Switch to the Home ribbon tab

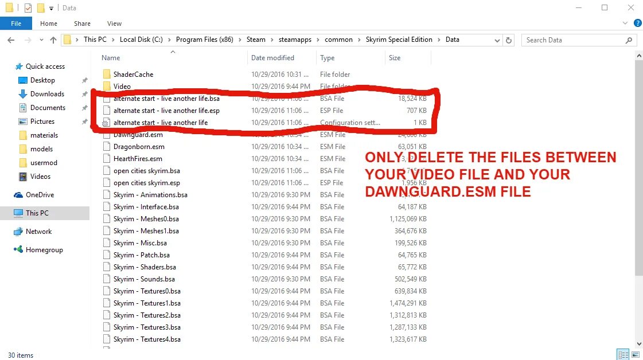pos(49,24)
